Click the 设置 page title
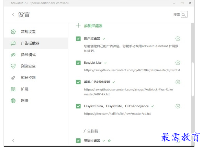Image resolution: width=203 pixels, height=148 pixels. [x=24, y=14]
